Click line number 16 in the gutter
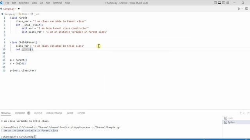The height and width of the screenshot is (140, 250). (x=4, y=70)
